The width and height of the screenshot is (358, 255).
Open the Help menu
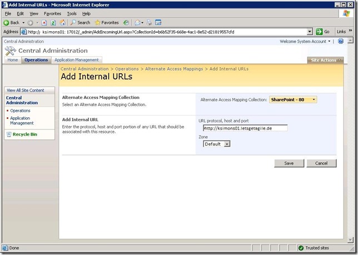[86, 14]
